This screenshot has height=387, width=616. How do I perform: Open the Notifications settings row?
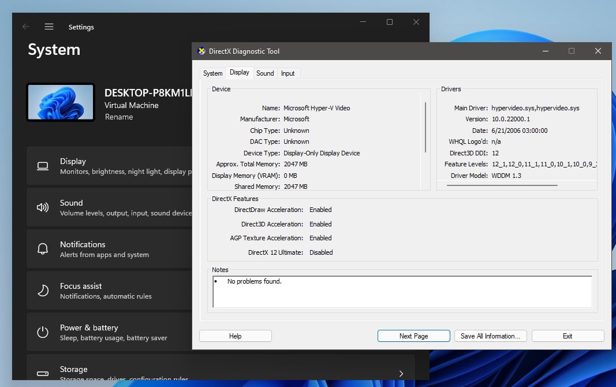click(110, 249)
